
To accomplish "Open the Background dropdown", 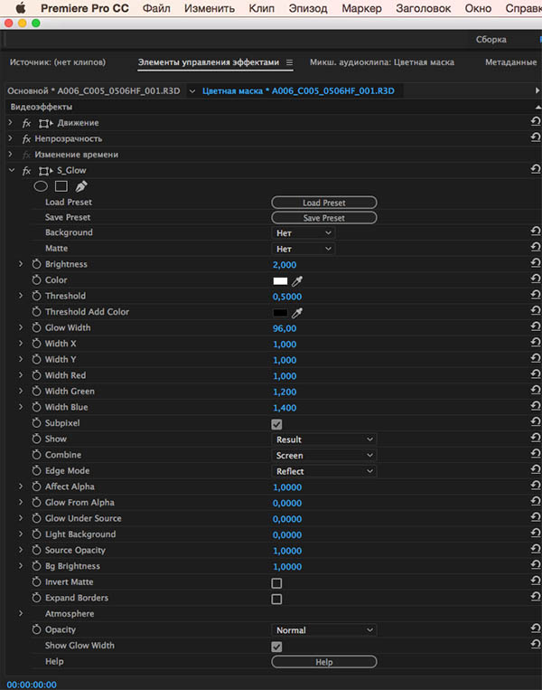I will 304,232.
